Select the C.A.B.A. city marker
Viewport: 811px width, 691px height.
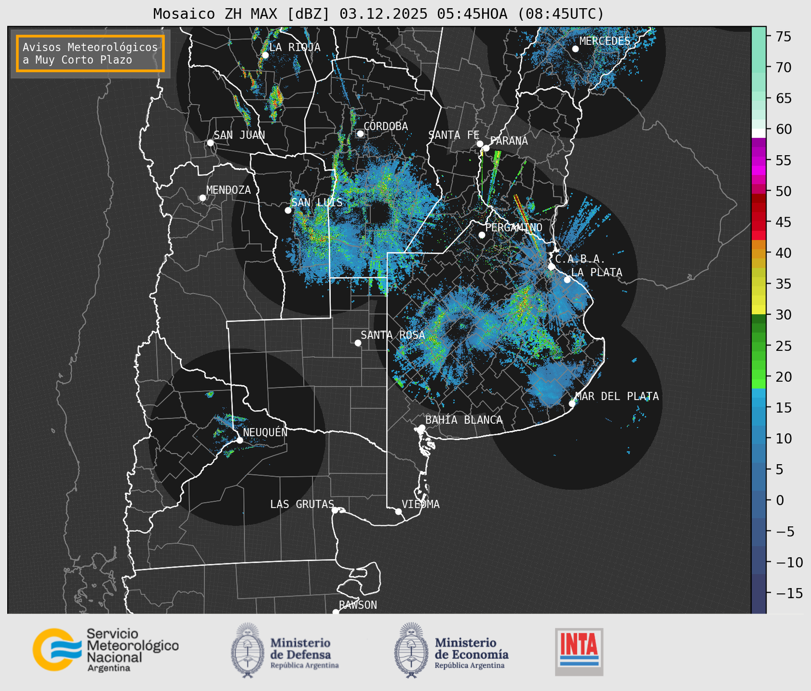tap(551, 267)
